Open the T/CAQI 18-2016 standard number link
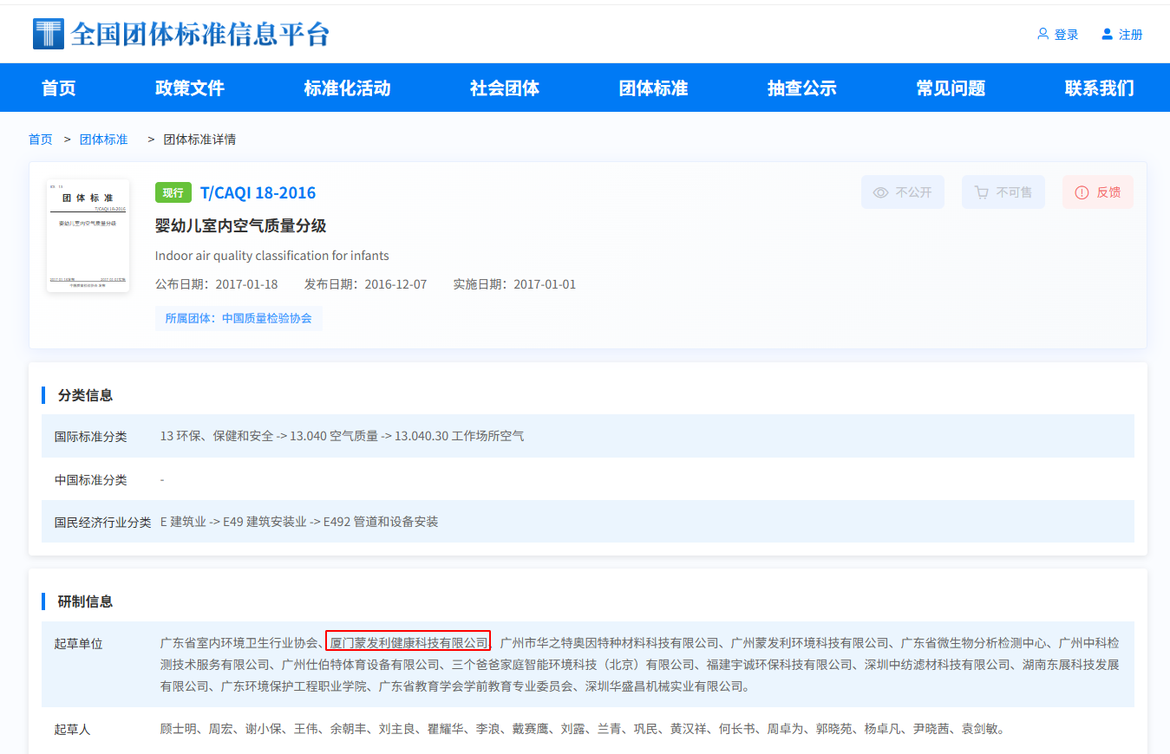Image resolution: width=1170 pixels, height=754 pixels. tap(258, 192)
